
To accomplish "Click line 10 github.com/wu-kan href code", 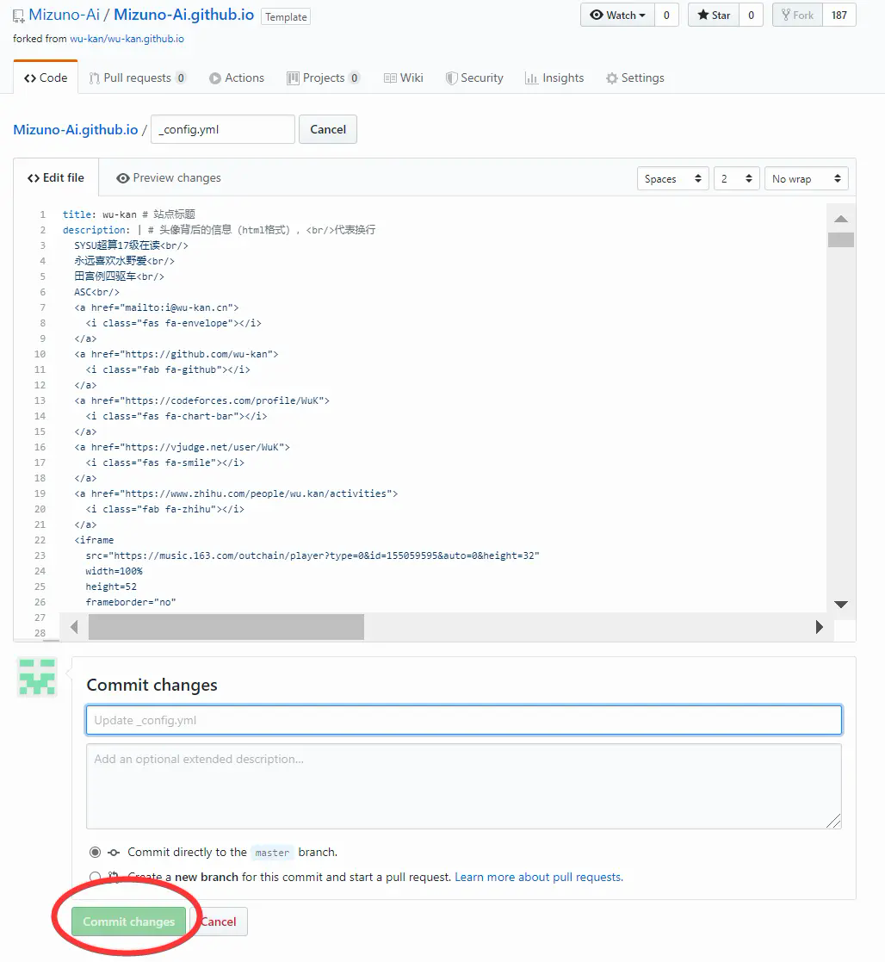I will 176,354.
